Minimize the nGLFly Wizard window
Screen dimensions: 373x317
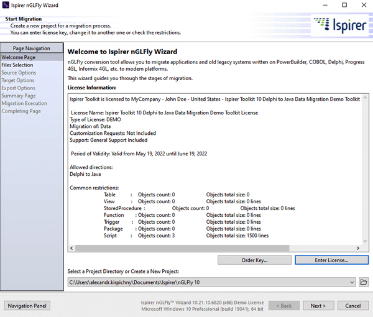pos(325,5)
